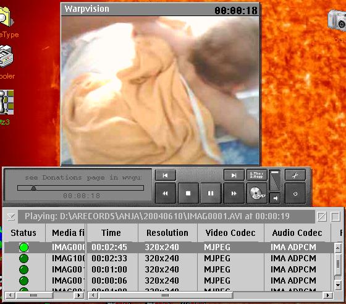This screenshot has height=304, width=346.
Task: Click the 00:00:18 time under the seek bar
Action: click(82, 196)
